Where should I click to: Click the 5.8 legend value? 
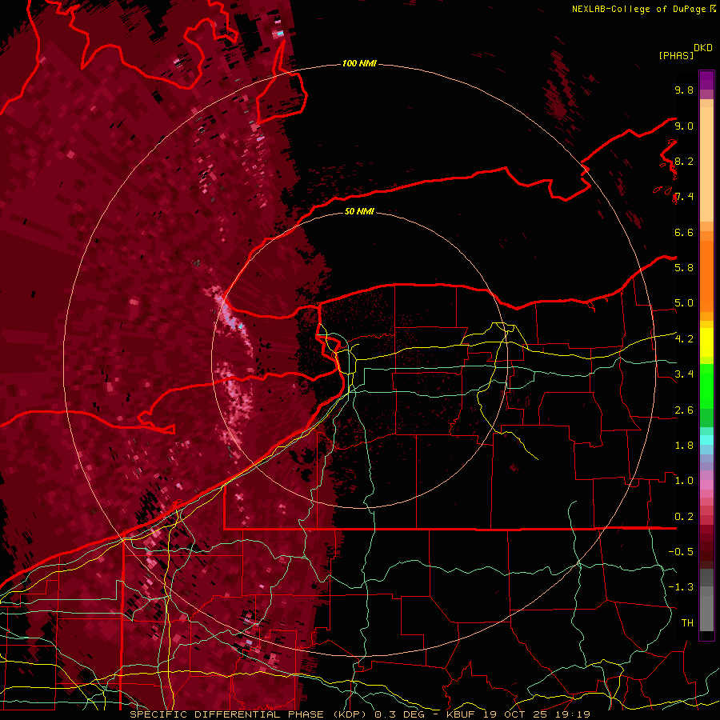point(684,268)
